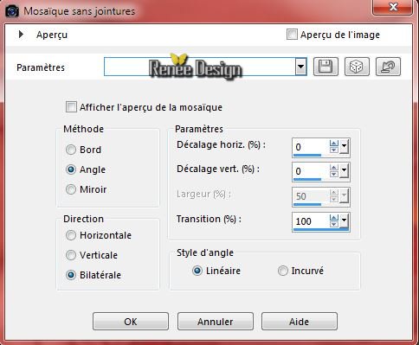Screen dimensions: 419x345
Task: Select the Bord method option
Action: point(71,150)
